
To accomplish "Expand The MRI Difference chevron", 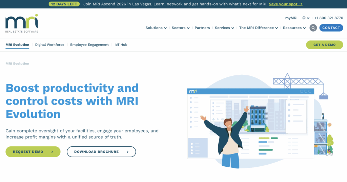I will [x=277, y=28].
